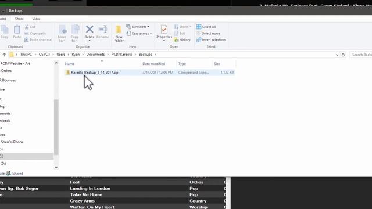Click the Paste clipboard icon
This screenshot has width=372, height=209.
(x=17, y=30)
